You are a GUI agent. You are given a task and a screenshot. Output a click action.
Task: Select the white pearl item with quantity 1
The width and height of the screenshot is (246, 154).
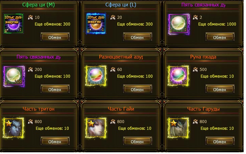point(178,24)
